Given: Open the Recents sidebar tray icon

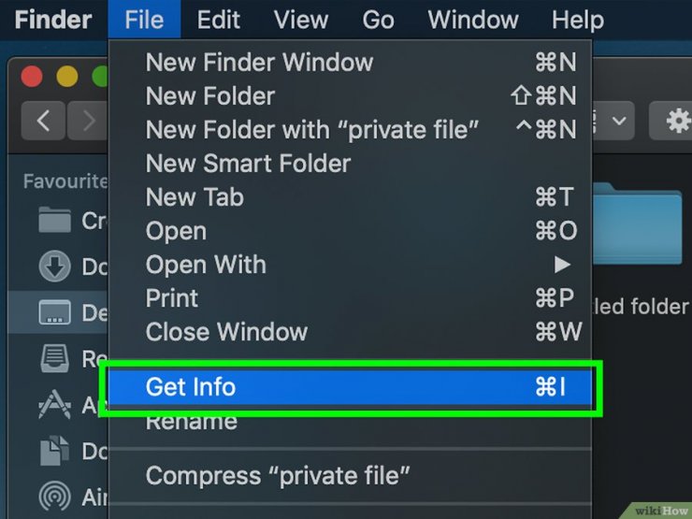Looking at the screenshot, I should coord(54,358).
